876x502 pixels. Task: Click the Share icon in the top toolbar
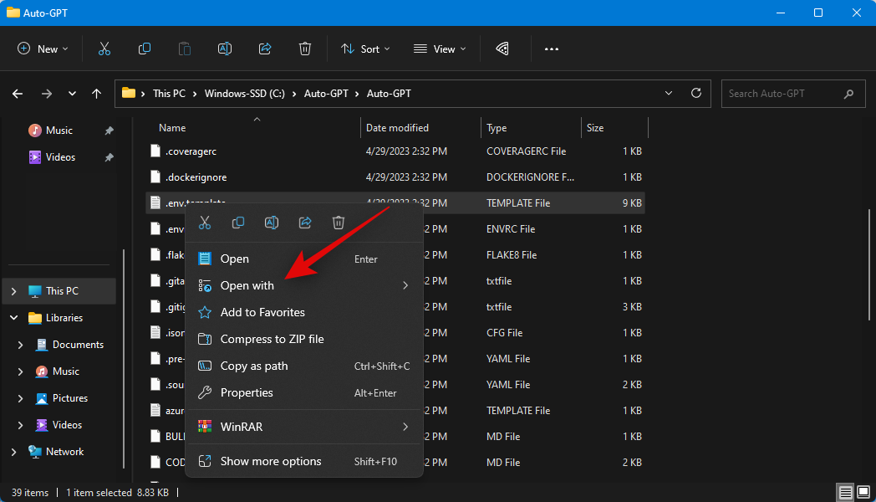(x=265, y=49)
